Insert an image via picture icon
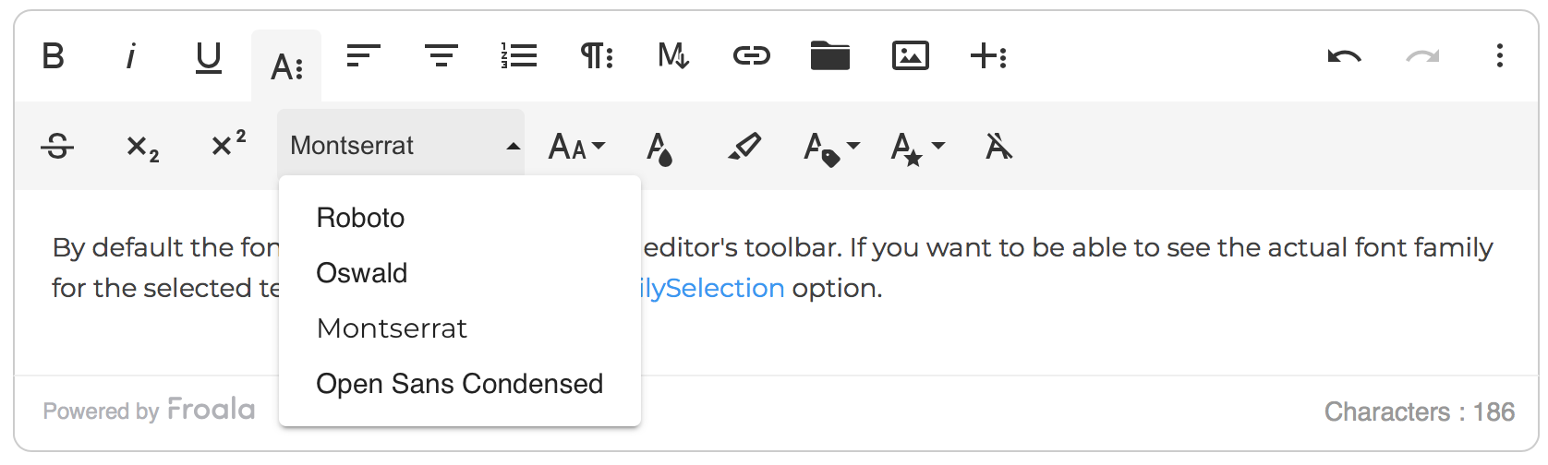Viewport: 1548px width, 465px height. 910,56
